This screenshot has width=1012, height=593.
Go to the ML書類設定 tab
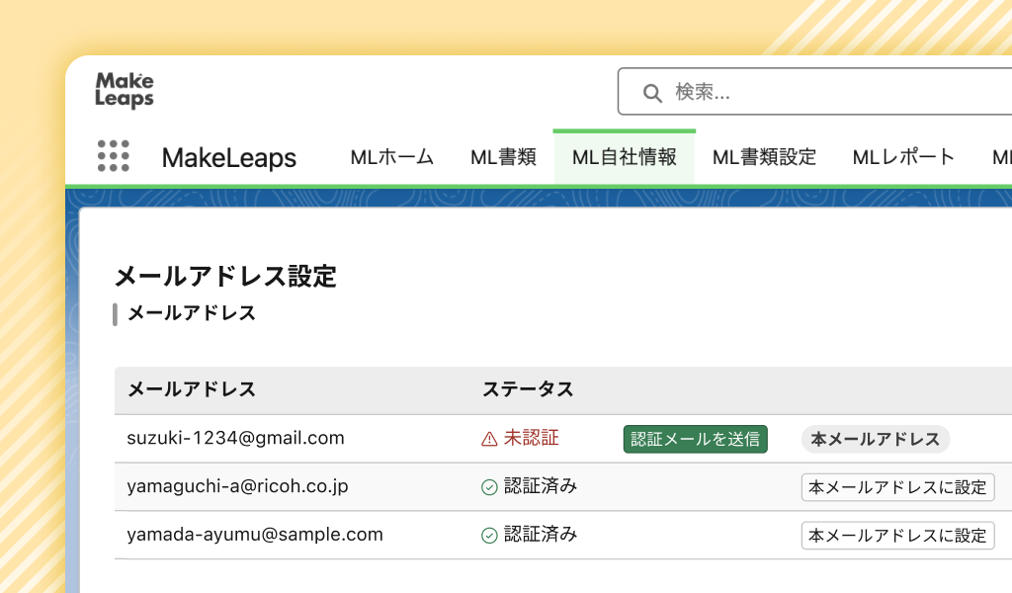(x=764, y=157)
